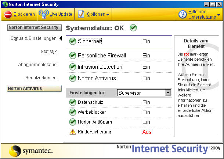Click the Hilfe und Unterstützung link
The height and width of the screenshot is (159, 224).
202,14
